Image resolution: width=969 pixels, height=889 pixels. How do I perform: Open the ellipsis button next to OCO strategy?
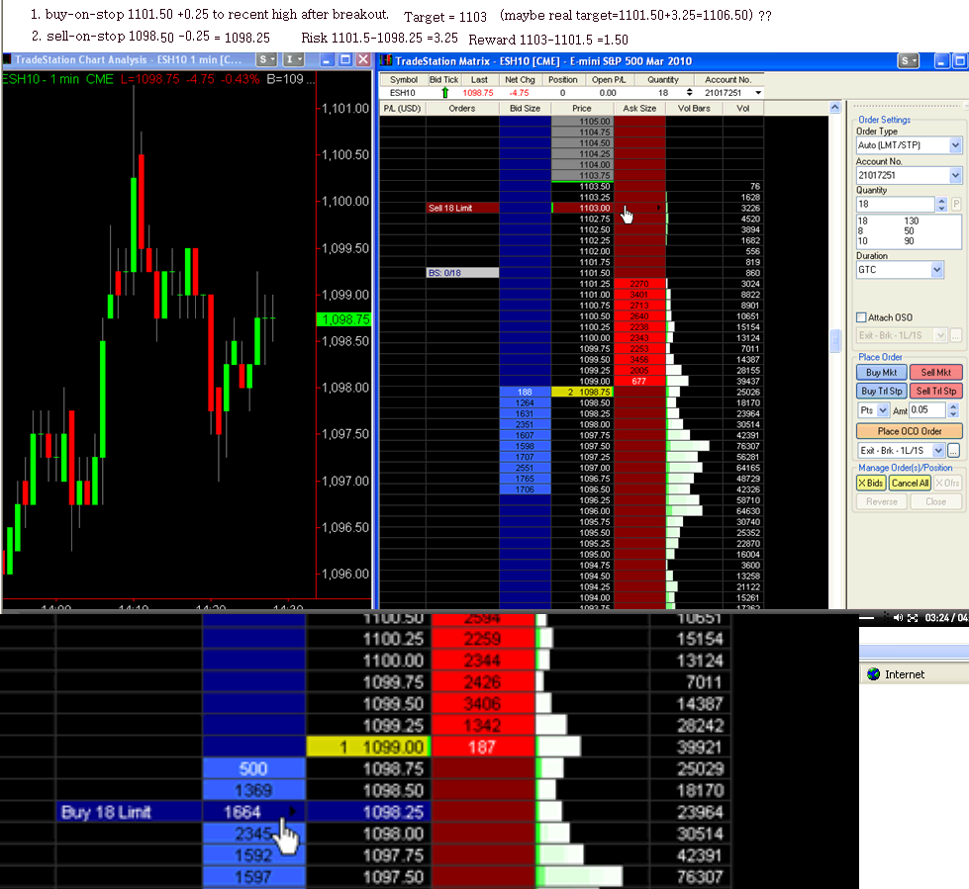pyautogui.click(x=953, y=451)
